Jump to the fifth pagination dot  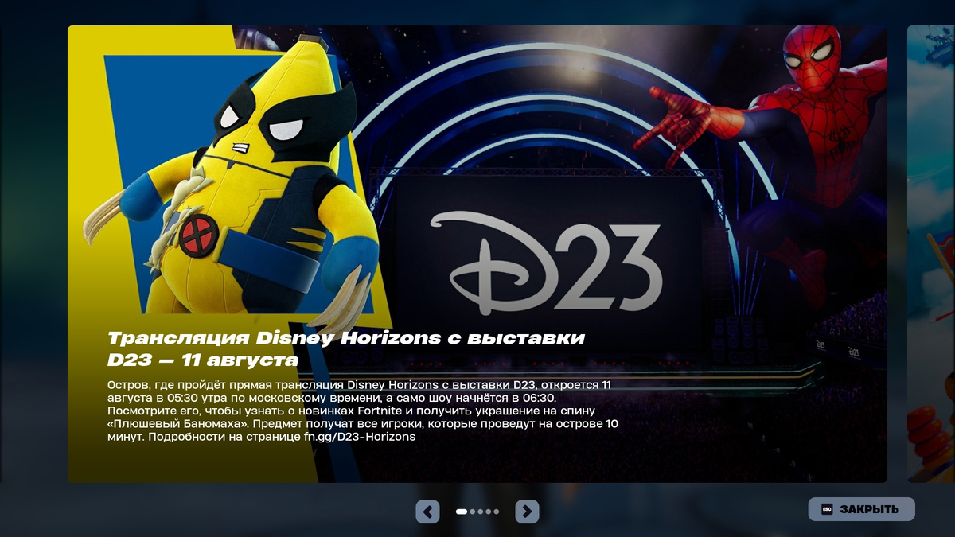497,512
